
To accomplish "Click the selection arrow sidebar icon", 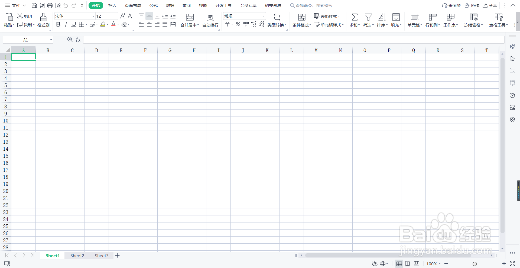I will [512, 59].
